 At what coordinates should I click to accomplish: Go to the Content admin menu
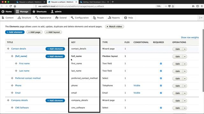click(8, 18)
